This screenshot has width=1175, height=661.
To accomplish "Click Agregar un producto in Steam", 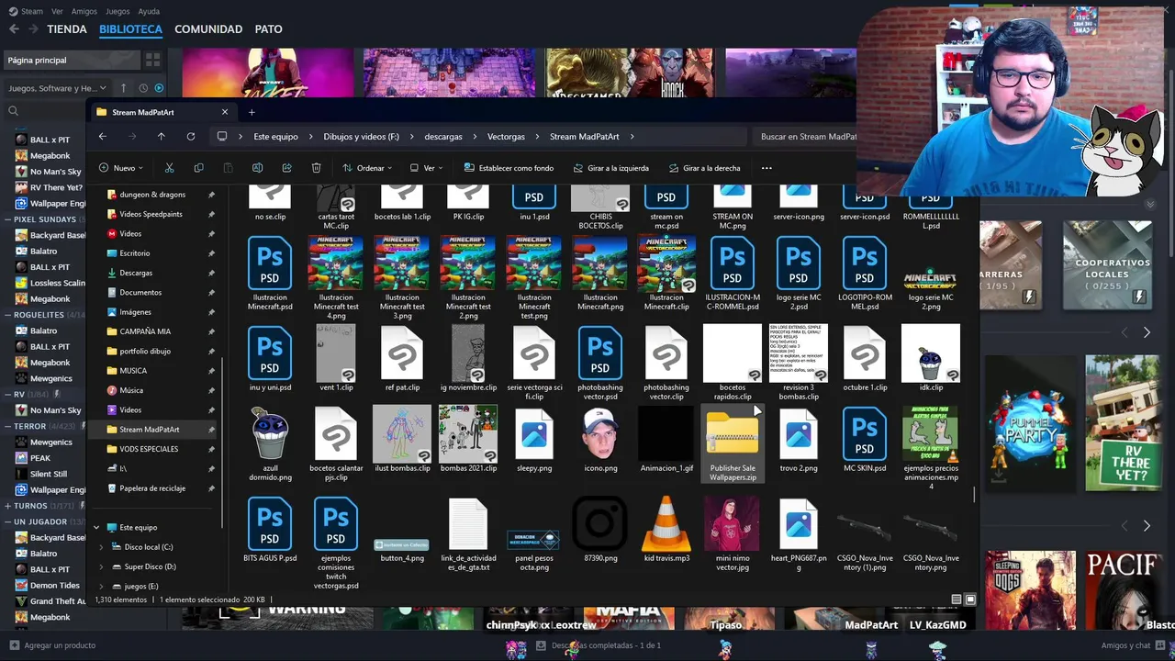I will [51, 645].
